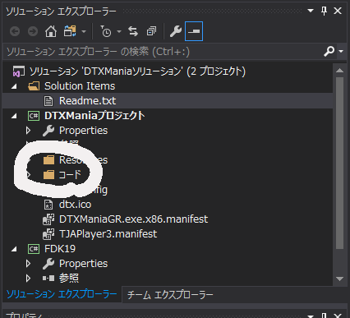Click the vertical scrollbar down arrow
The width and height of the screenshot is (350, 318).
coord(340,279)
